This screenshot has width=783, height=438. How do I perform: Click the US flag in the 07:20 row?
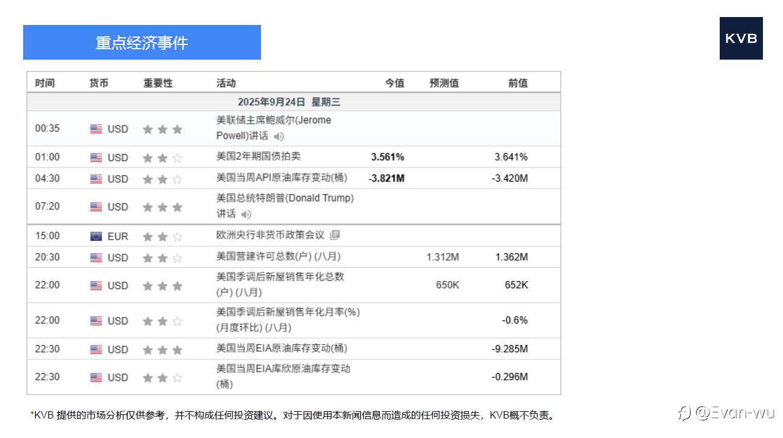click(96, 207)
